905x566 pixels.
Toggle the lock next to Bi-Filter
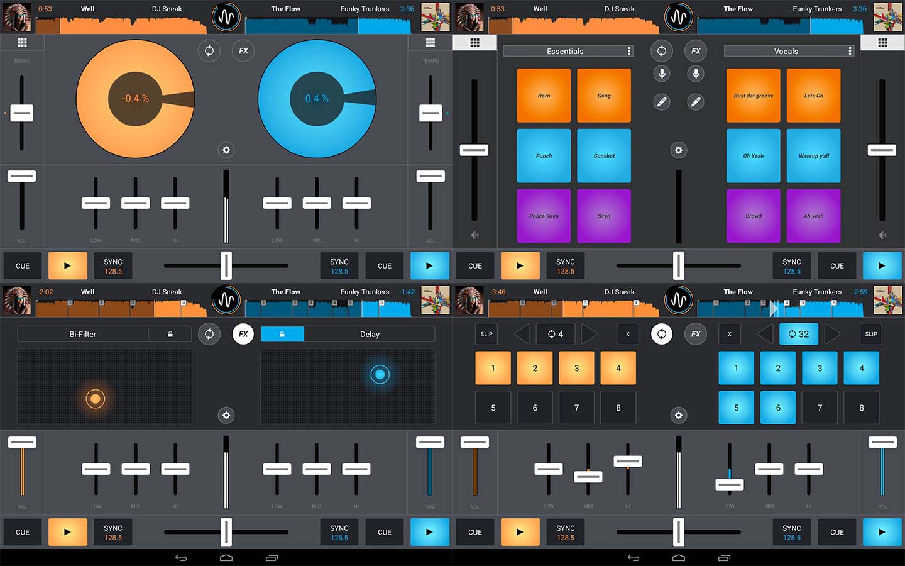click(170, 334)
